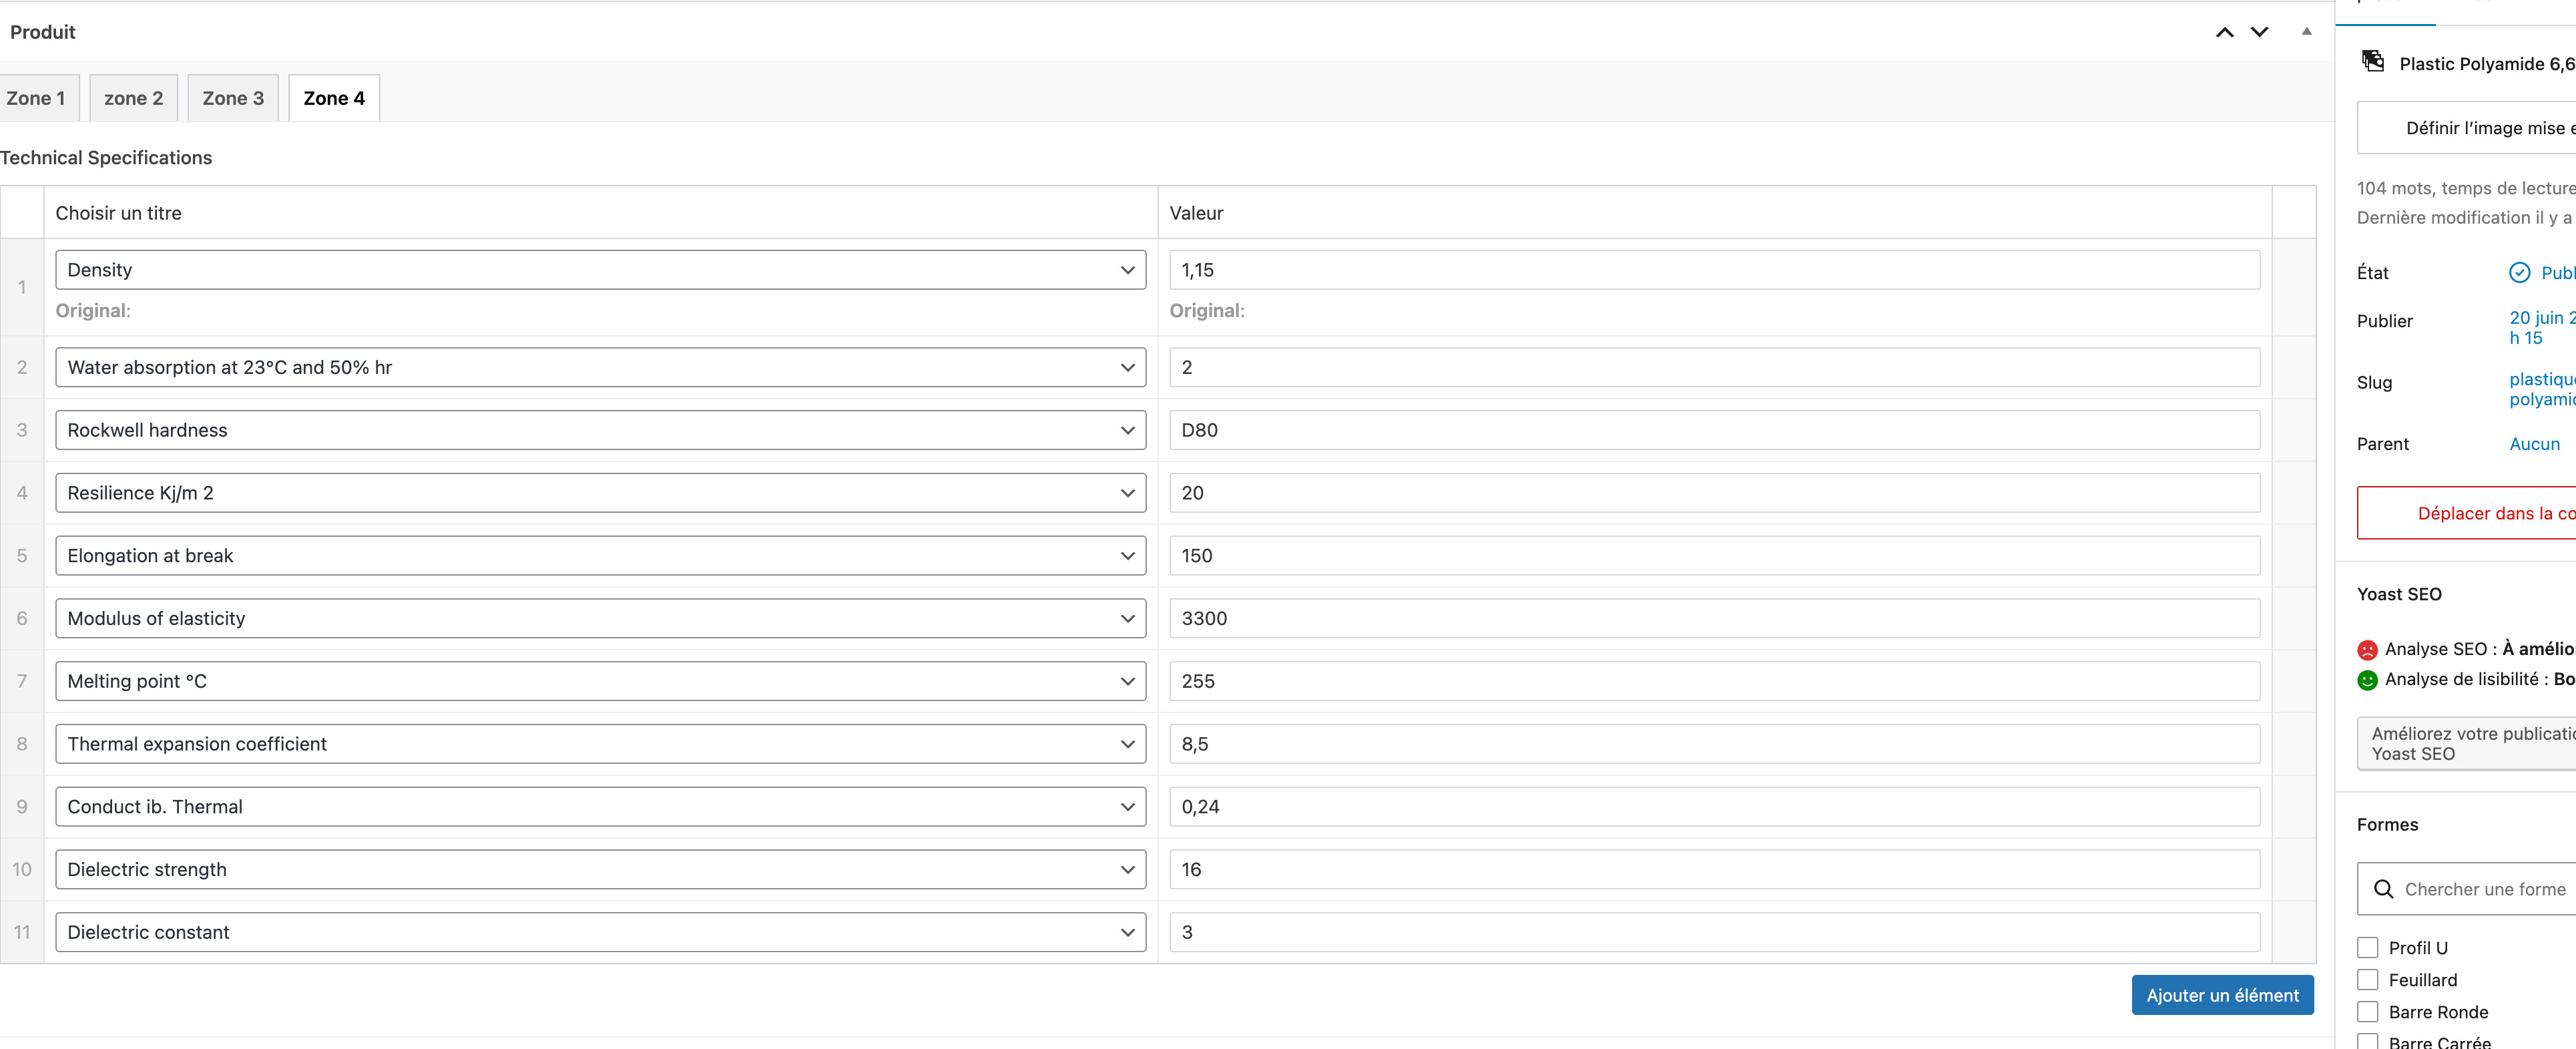Click the Melting point value field
Image resolution: width=2576 pixels, height=1049 pixels.
(1714, 681)
